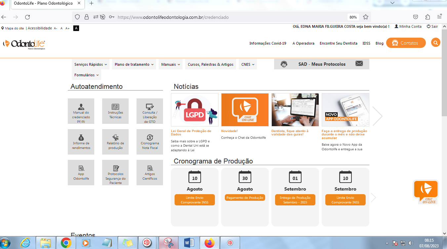
Task: Open Minha Conta link
Action: tap(408, 26)
